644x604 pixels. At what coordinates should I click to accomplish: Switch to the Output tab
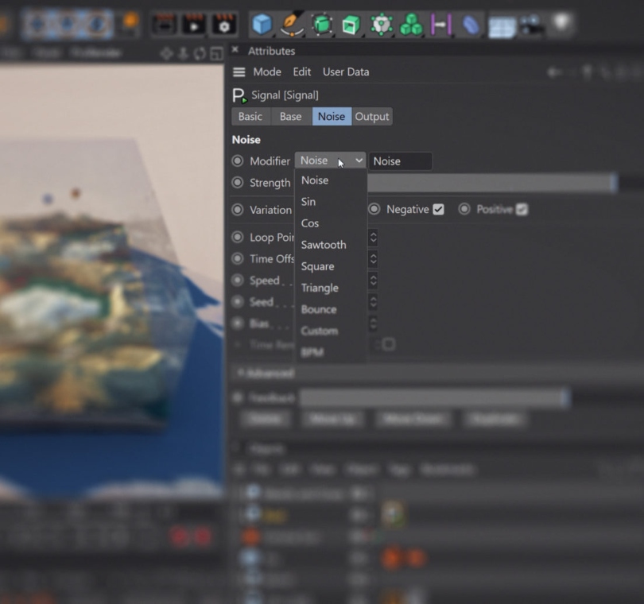point(372,117)
